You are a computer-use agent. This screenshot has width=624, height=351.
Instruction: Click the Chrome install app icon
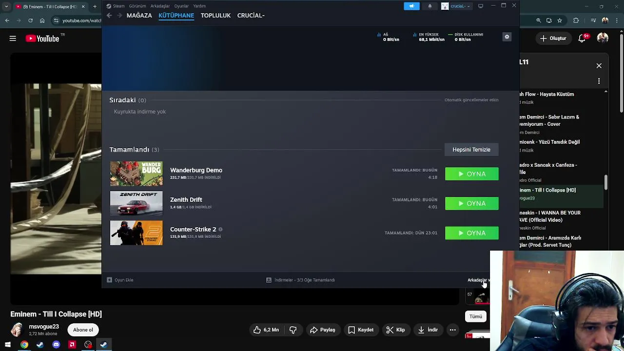pos(549,20)
